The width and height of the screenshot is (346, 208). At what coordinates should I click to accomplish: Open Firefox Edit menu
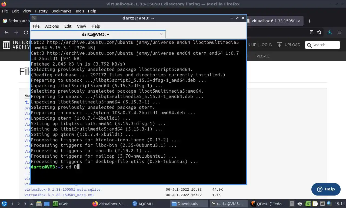pyautogui.click(x=15, y=11)
